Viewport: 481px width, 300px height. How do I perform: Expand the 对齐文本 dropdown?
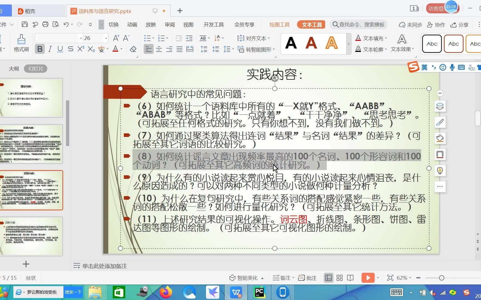pyautogui.click(x=269, y=38)
